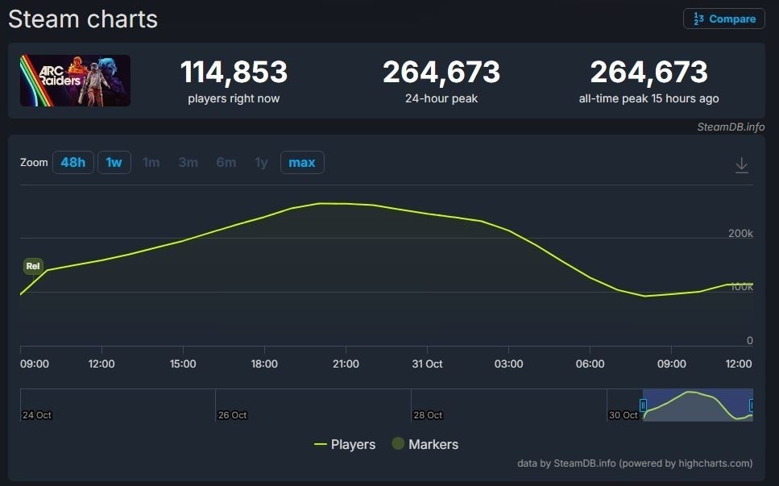Select the 1m zoom option
The image size is (779, 486).
[x=151, y=163]
